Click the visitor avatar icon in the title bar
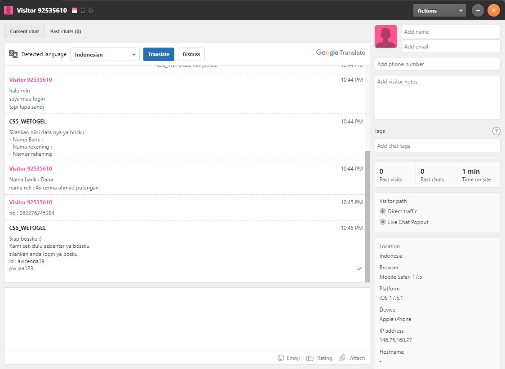The width and height of the screenshot is (505, 369). (9, 10)
